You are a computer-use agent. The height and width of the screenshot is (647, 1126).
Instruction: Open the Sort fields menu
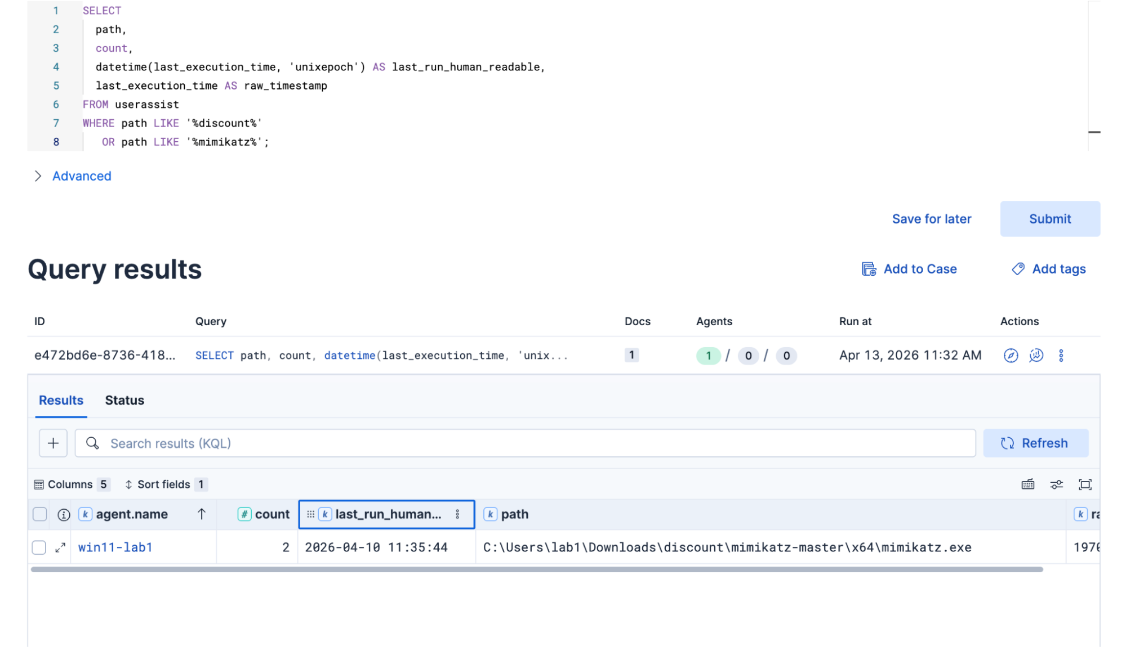[166, 484]
